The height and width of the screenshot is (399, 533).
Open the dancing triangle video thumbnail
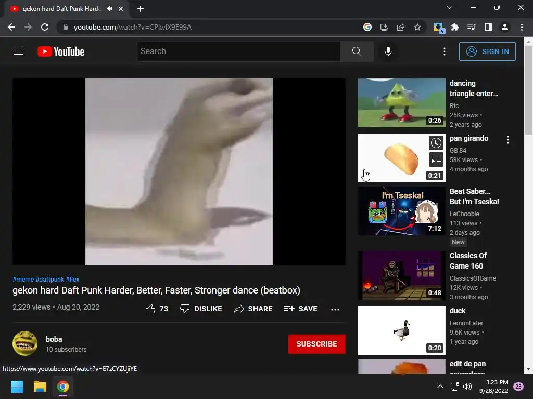[x=401, y=103]
